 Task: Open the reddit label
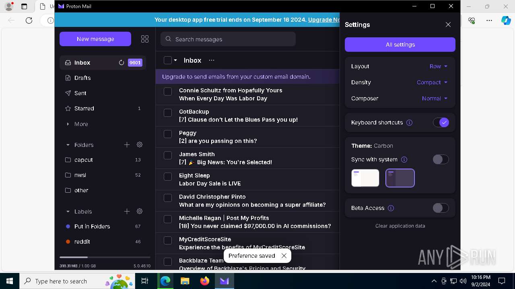click(x=103, y=242)
